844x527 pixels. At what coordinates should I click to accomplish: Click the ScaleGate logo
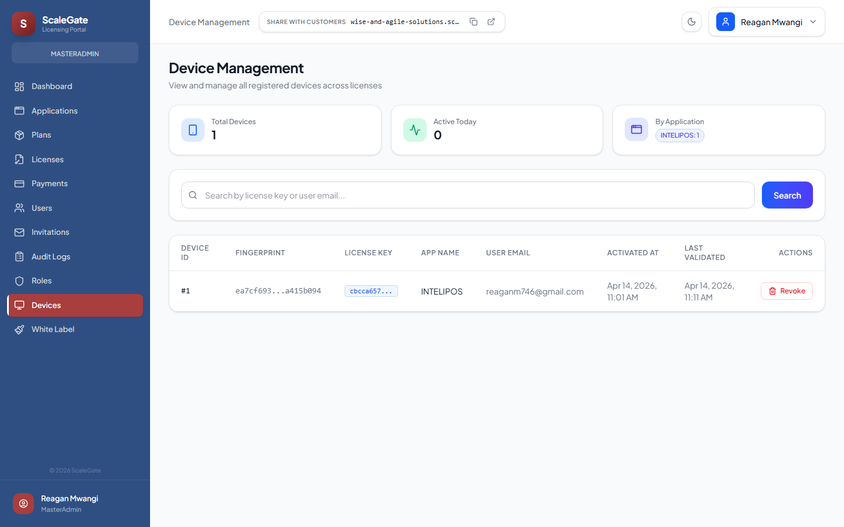coord(23,23)
